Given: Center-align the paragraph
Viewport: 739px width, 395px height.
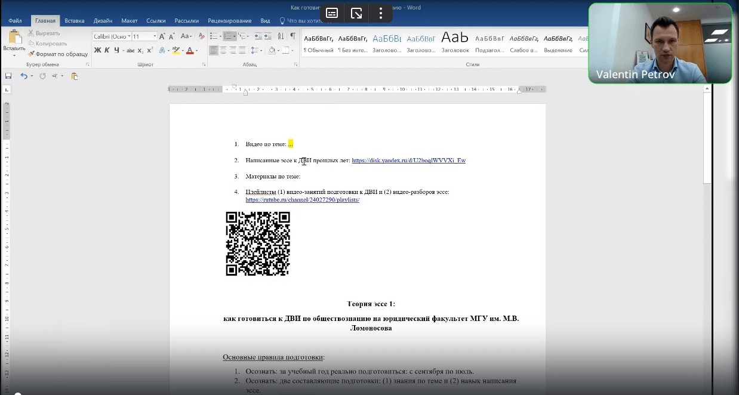Looking at the screenshot, I should coord(223,51).
